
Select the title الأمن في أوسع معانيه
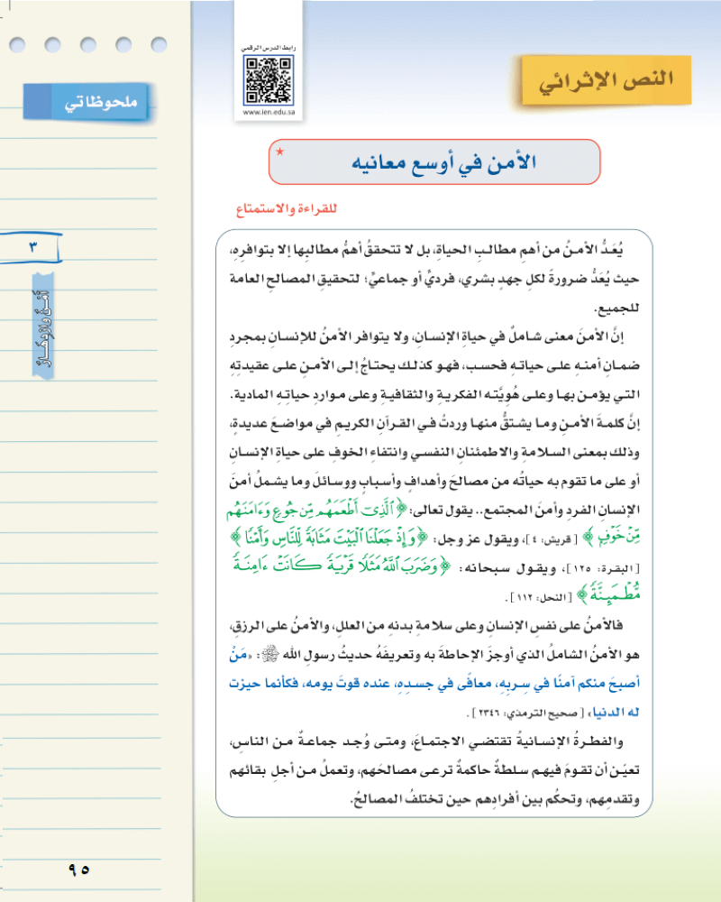click(444, 162)
